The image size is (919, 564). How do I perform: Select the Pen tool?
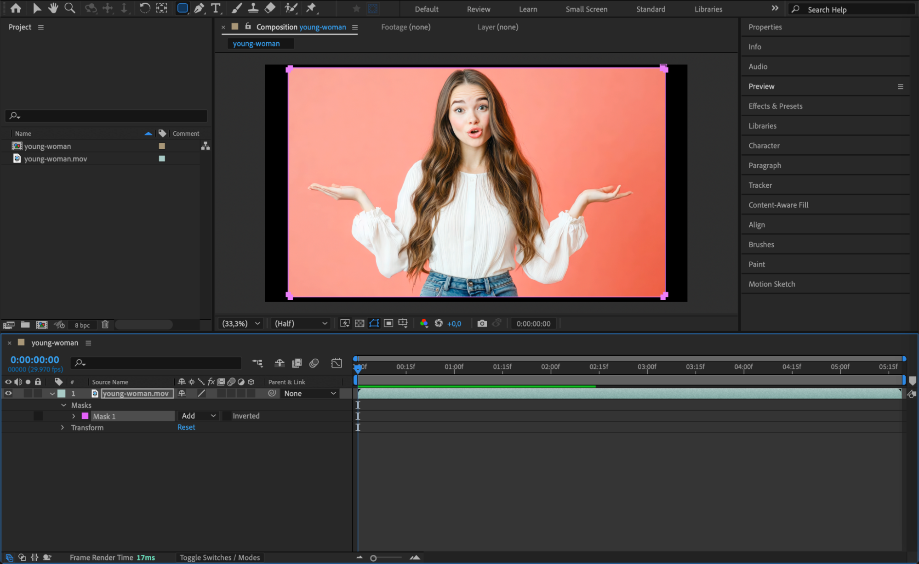click(x=199, y=8)
